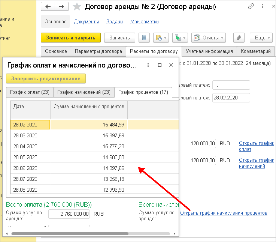Viewport: 276px width, 242px height.
Task: Open the green document icon dropdown
Action: pyautogui.click(x=180, y=38)
